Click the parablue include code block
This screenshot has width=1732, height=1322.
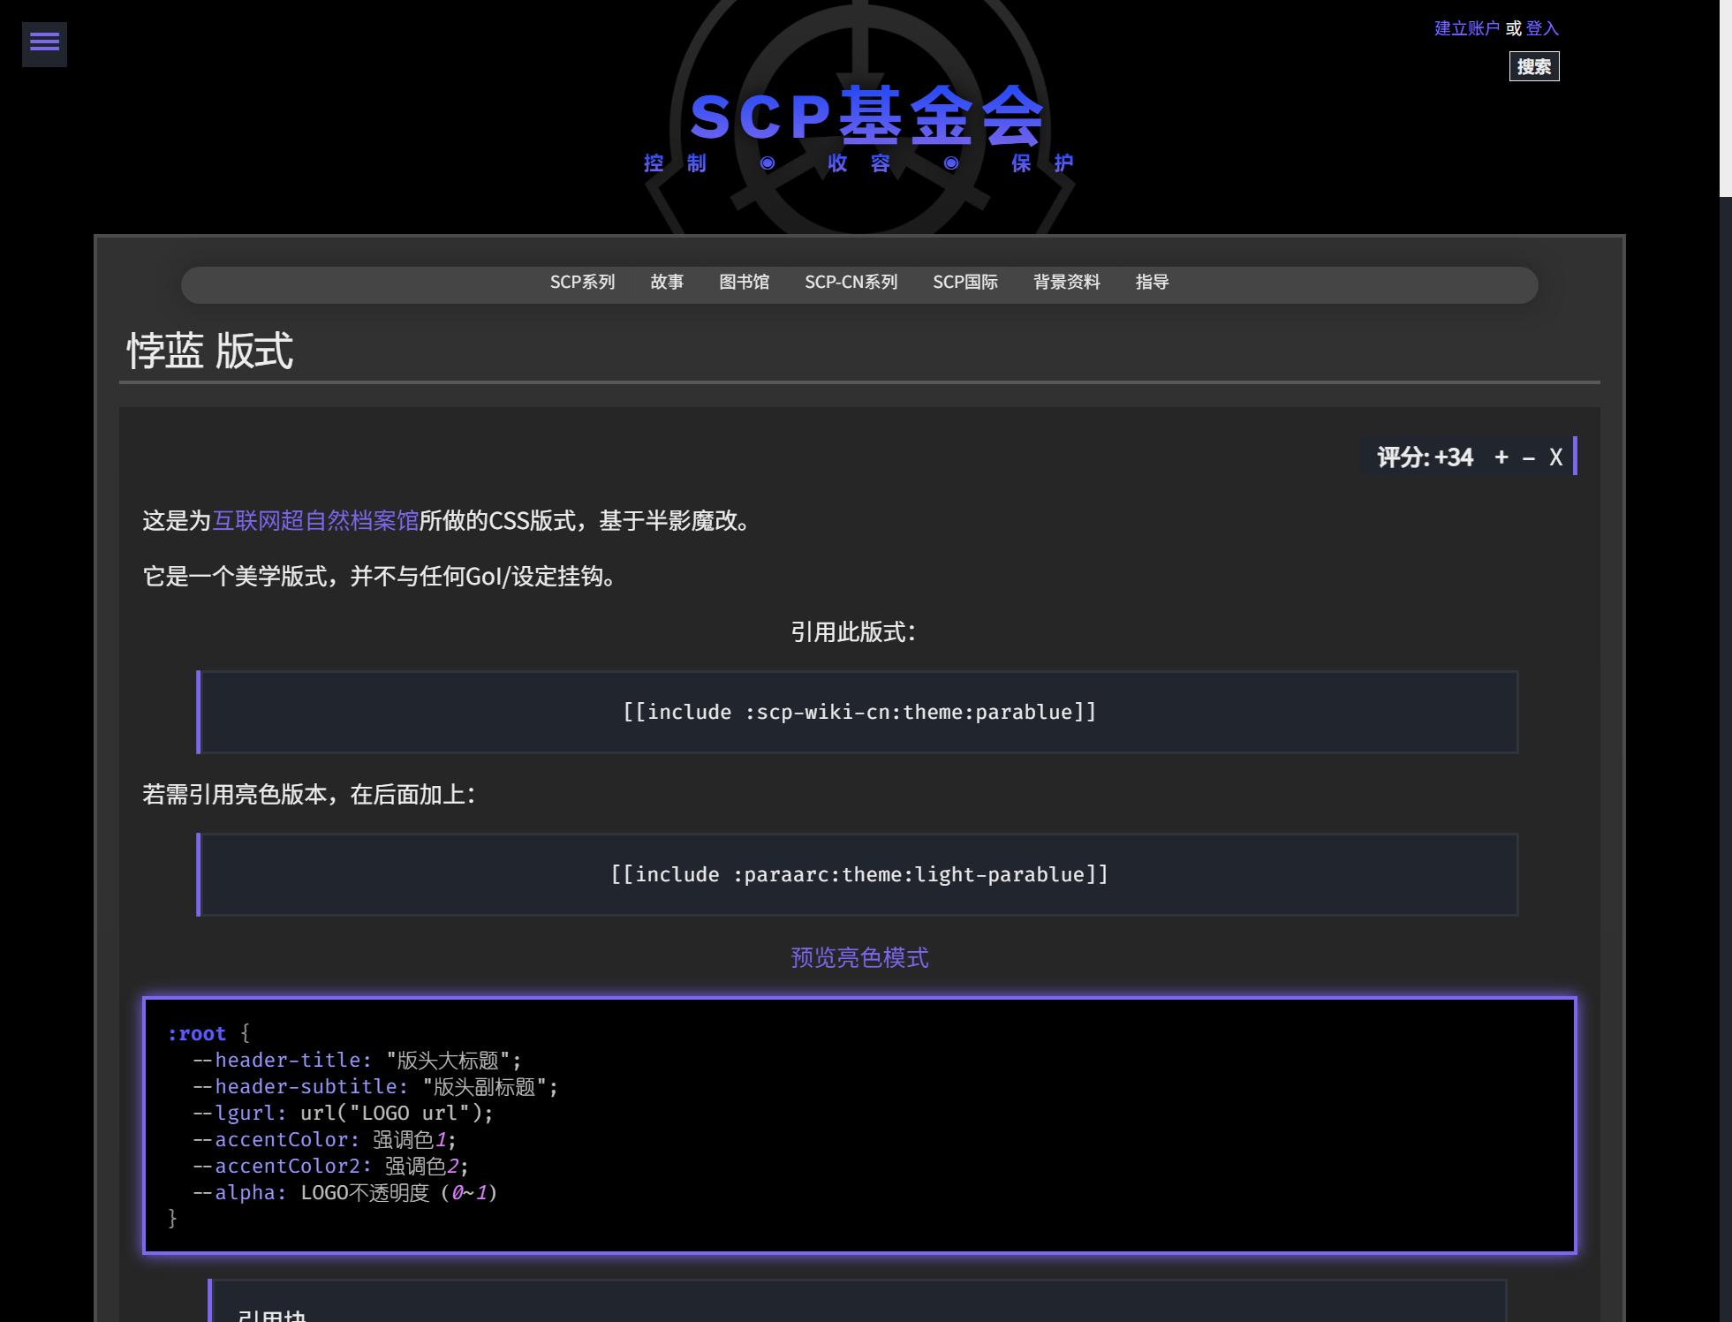point(858,712)
